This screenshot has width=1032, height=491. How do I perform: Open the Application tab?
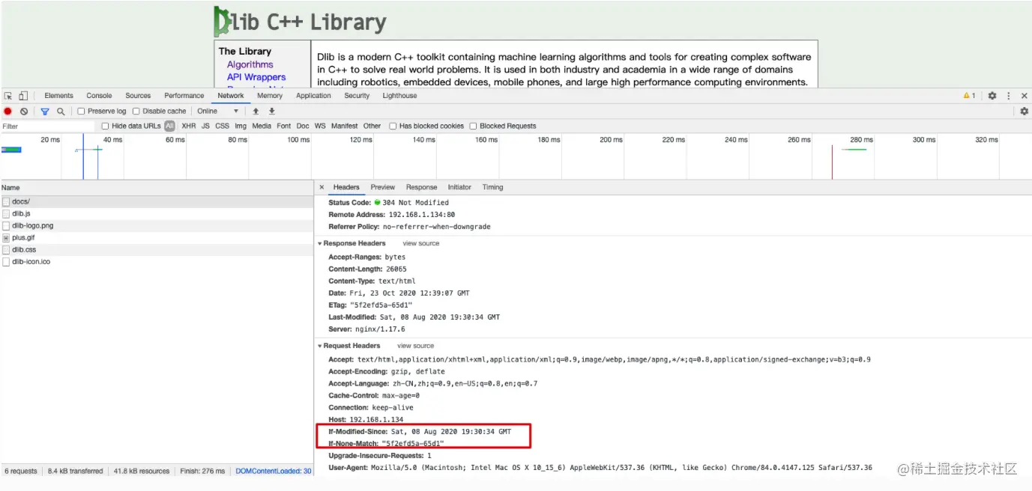(x=313, y=96)
